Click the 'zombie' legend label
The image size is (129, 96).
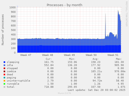click(11, 71)
